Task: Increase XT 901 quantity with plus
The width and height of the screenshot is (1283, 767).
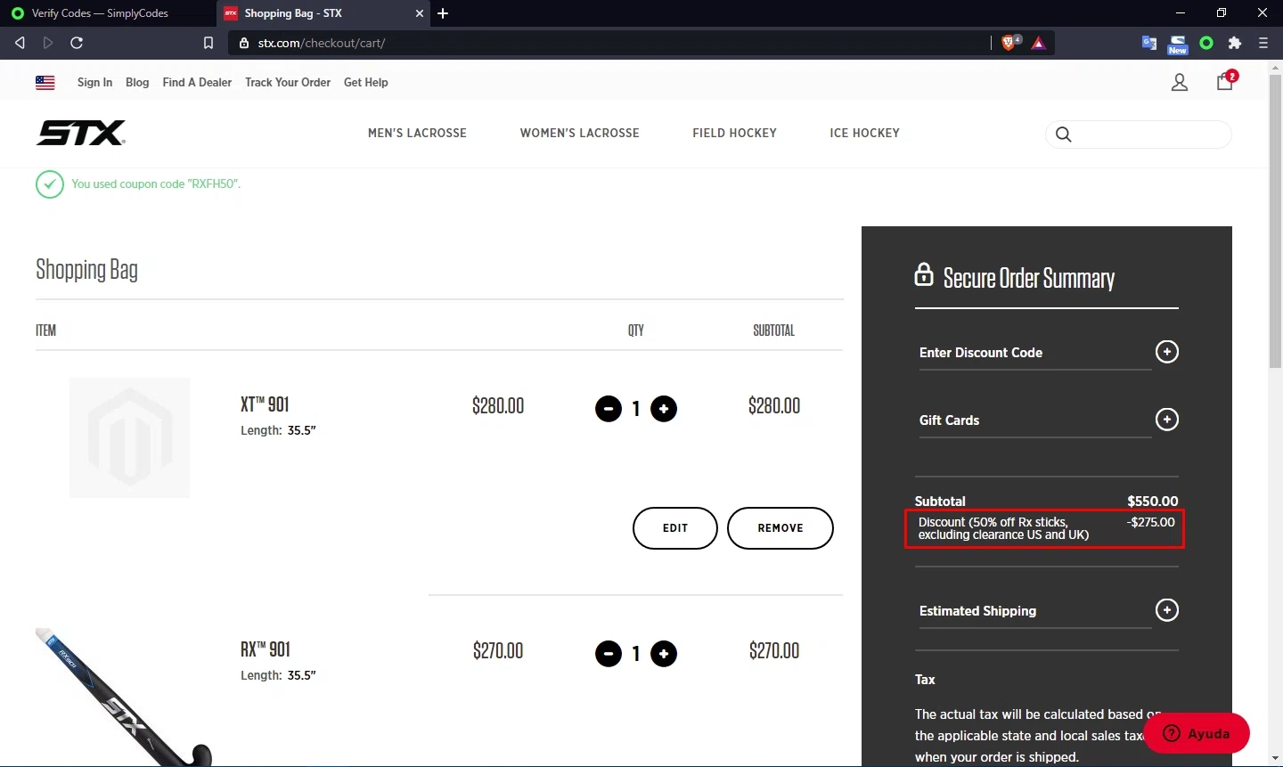Action: [x=664, y=409]
